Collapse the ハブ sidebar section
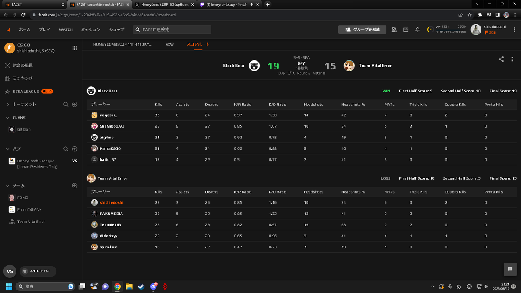This screenshot has width=521, height=293. pos(8,149)
